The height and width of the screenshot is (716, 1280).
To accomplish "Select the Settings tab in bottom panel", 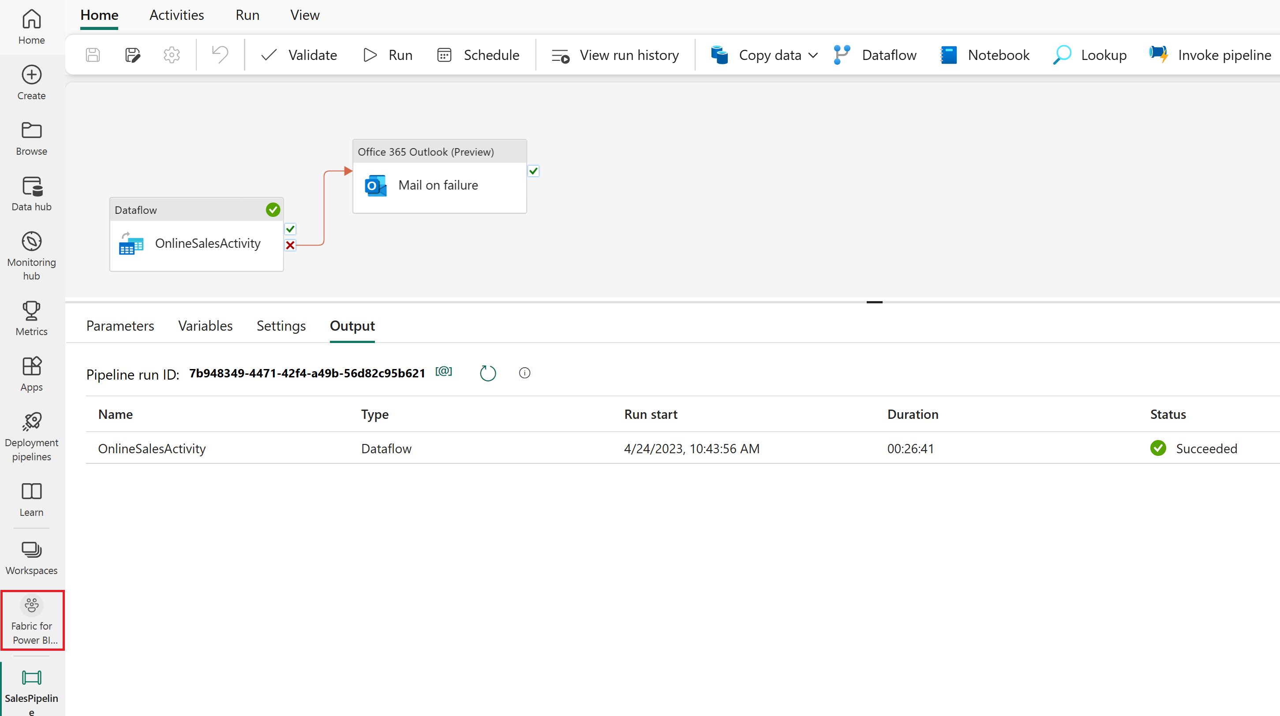I will coord(281,326).
